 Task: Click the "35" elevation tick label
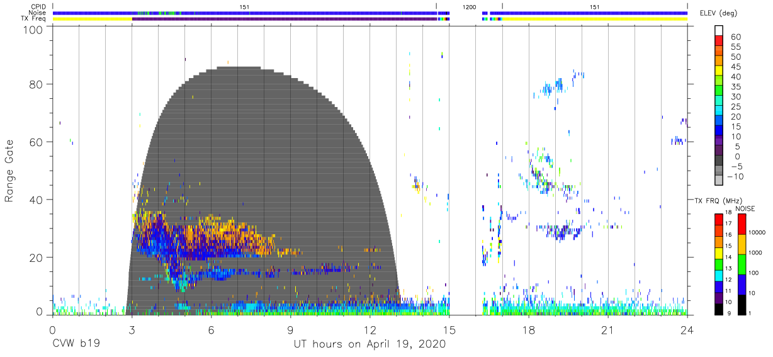[735, 86]
